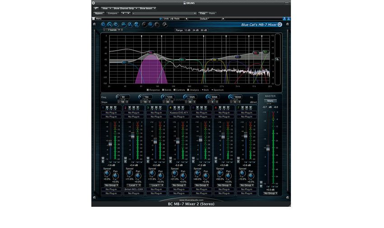Image resolution: width=384 pixels, height=228 pixels.
Task: Click the Compare button
Action: pyautogui.click(x=112, y=13)
